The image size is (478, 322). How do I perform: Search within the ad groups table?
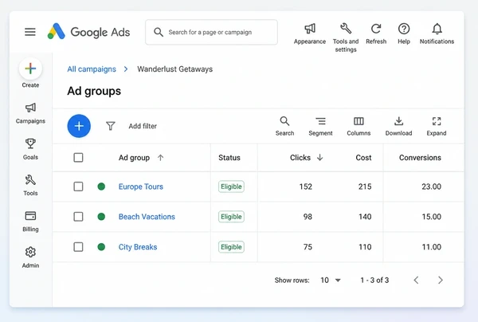click(284, 126)
